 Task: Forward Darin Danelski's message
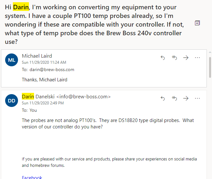click(186, 98)
